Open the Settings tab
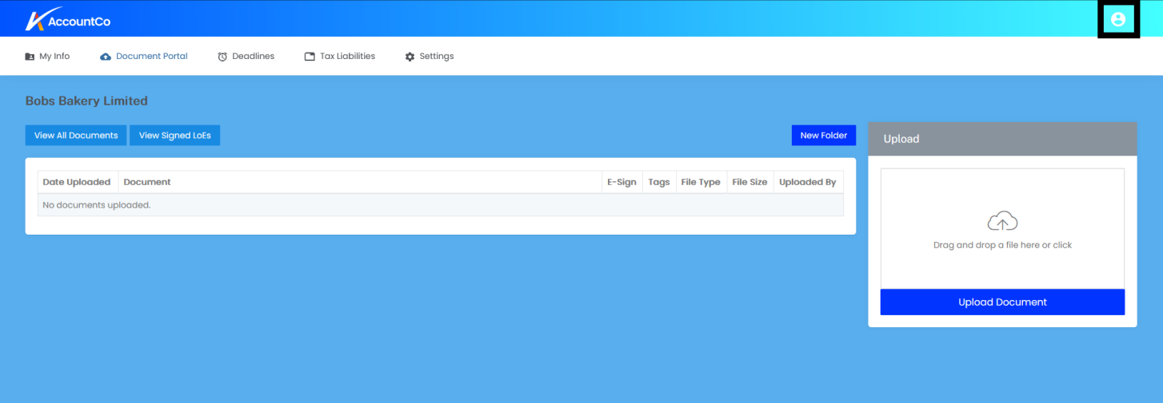Viewport: 1163px width, 403px height. [430, 57]
